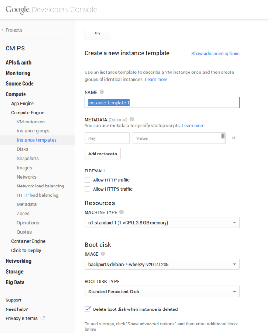Open the METADATA help question icon
The height and width of the screenshot is (333, 268).
click(x=132, y=119)
